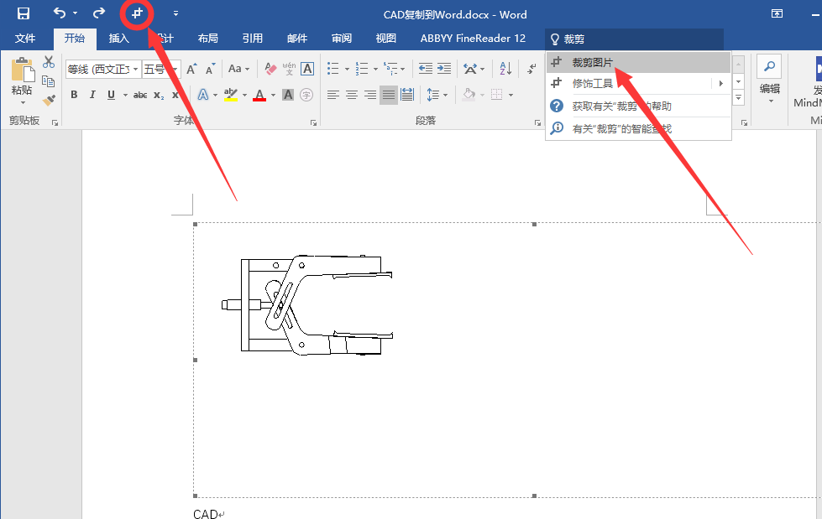Click the Decrease Font Size icon

(x=210, y=69)
